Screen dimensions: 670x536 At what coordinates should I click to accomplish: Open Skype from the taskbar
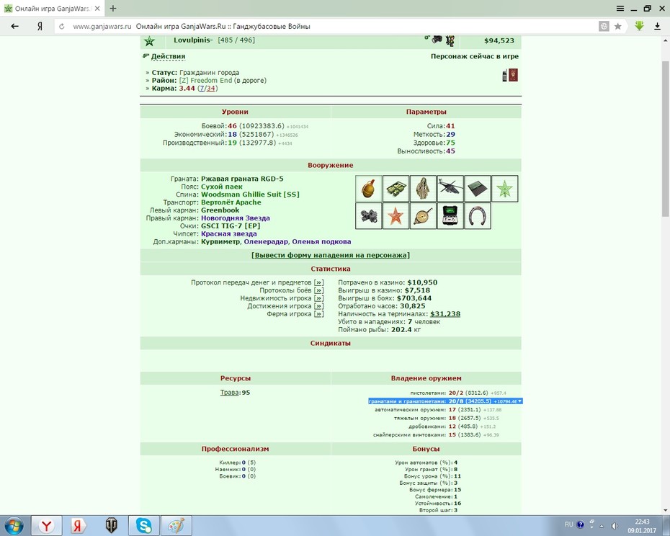point(144,526)
